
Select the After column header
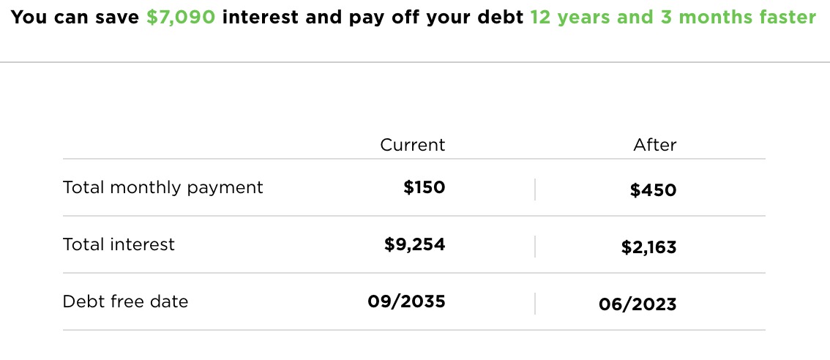(654, 145)
